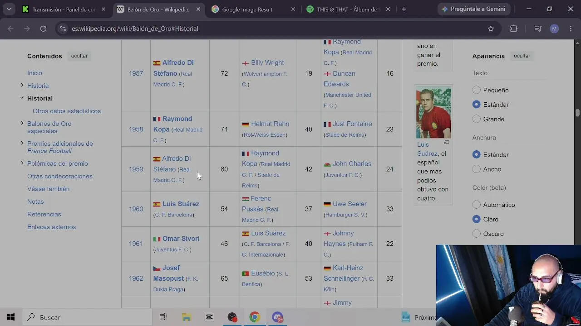Go to Otros datos estadísticos
The width and height of the screenshot is (581, 326).
(x=67, y=111)
